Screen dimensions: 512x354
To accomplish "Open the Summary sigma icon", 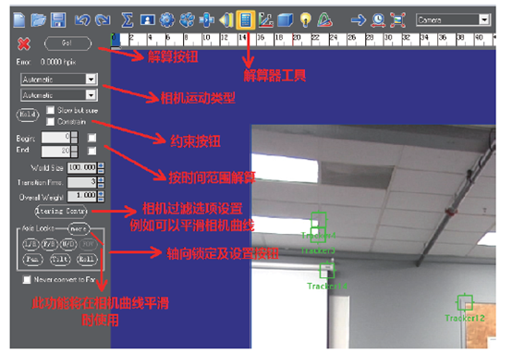I will coord(127,20).
